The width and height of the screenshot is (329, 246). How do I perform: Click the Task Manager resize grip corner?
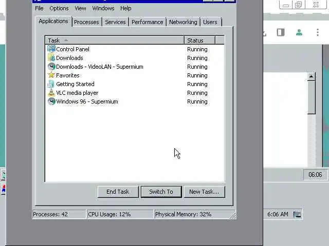(x=233, y=216)
